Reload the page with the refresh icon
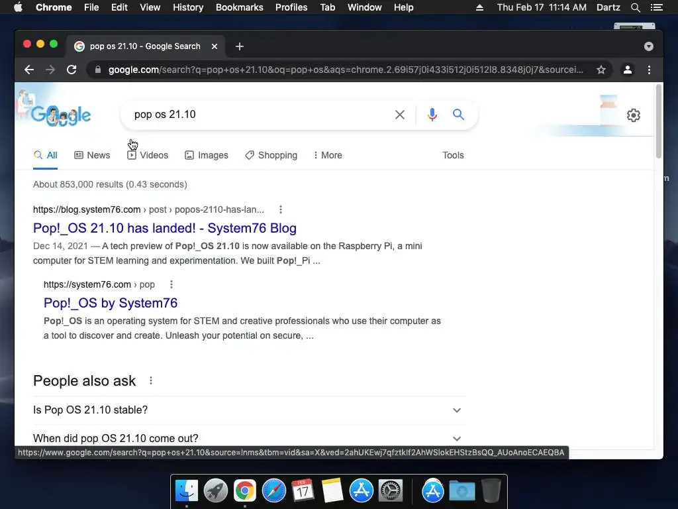 (x=72, y=70)
